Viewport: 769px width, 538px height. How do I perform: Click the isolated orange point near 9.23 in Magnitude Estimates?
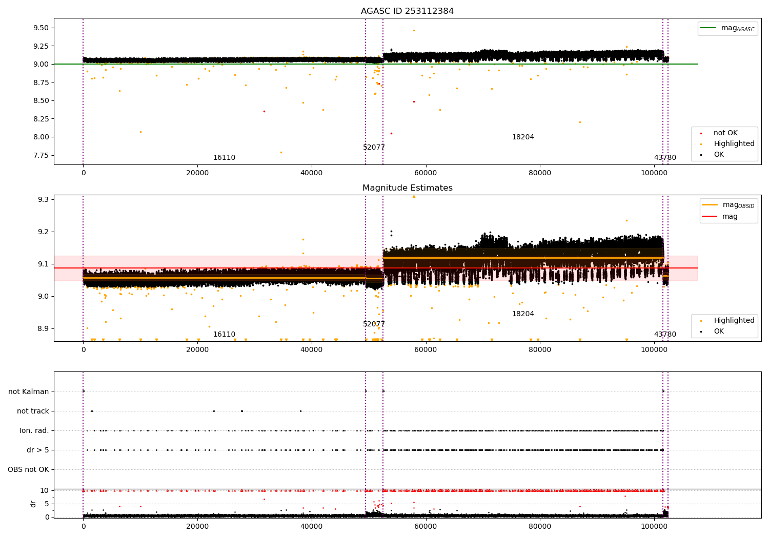(626, 221)
